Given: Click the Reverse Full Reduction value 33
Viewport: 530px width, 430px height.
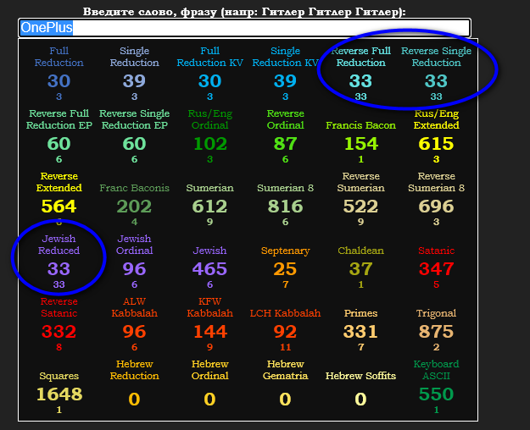Looking at the screenshot, I should click(x=360, y=81).
